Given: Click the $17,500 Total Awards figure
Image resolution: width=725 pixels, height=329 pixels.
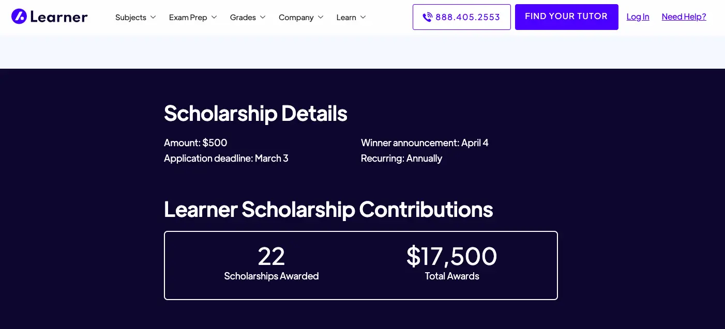Looking at the screenshot, I should tap(451, 257).
